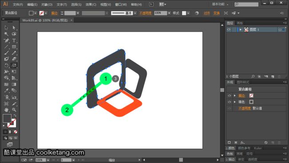Click the search field in title bar
Image resolution: width=289 pixels, height=163 pixels.
(246, 4)
